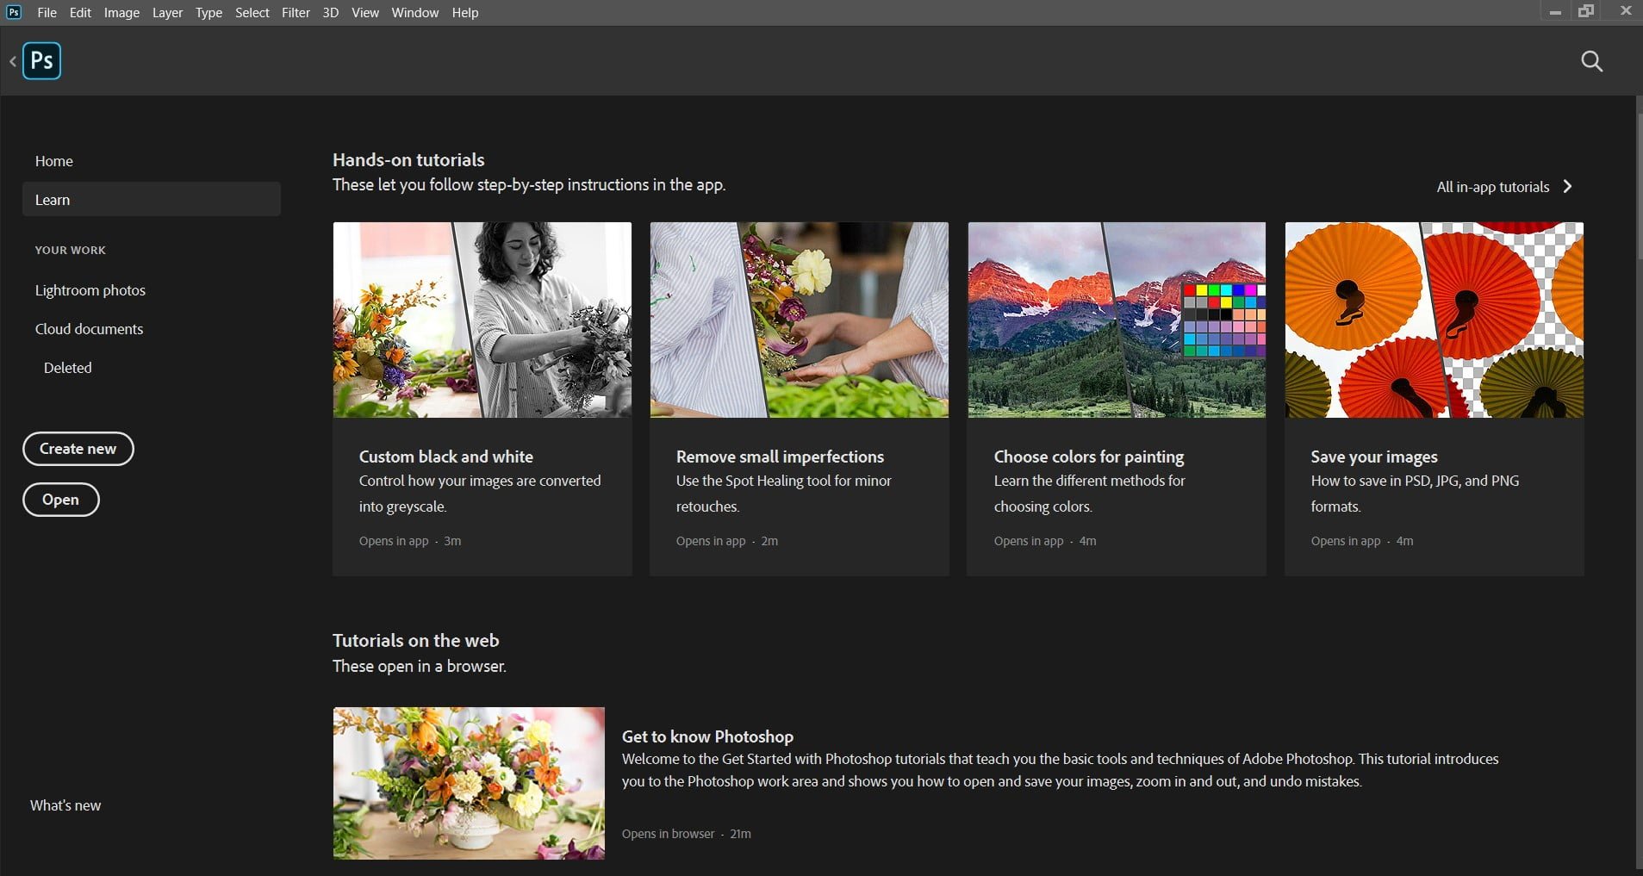Viewport: 1643px width, 876px height.
Task: Click the Photoshop Ps home logo icon
Action: pos(41,61)
